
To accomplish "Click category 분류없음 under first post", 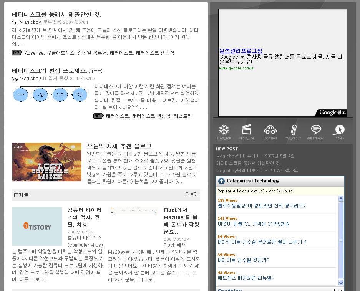I will [52, 22].
